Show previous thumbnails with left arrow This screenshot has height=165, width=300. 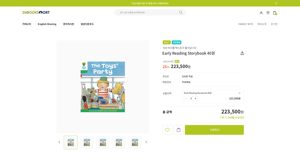pos(59,142)
